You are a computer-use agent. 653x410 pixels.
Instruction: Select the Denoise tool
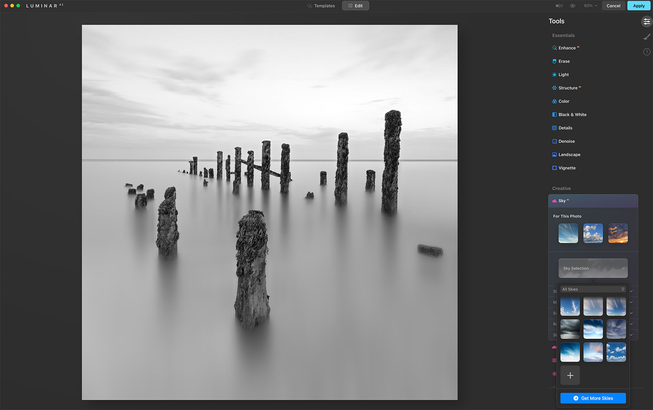(566, 141)
